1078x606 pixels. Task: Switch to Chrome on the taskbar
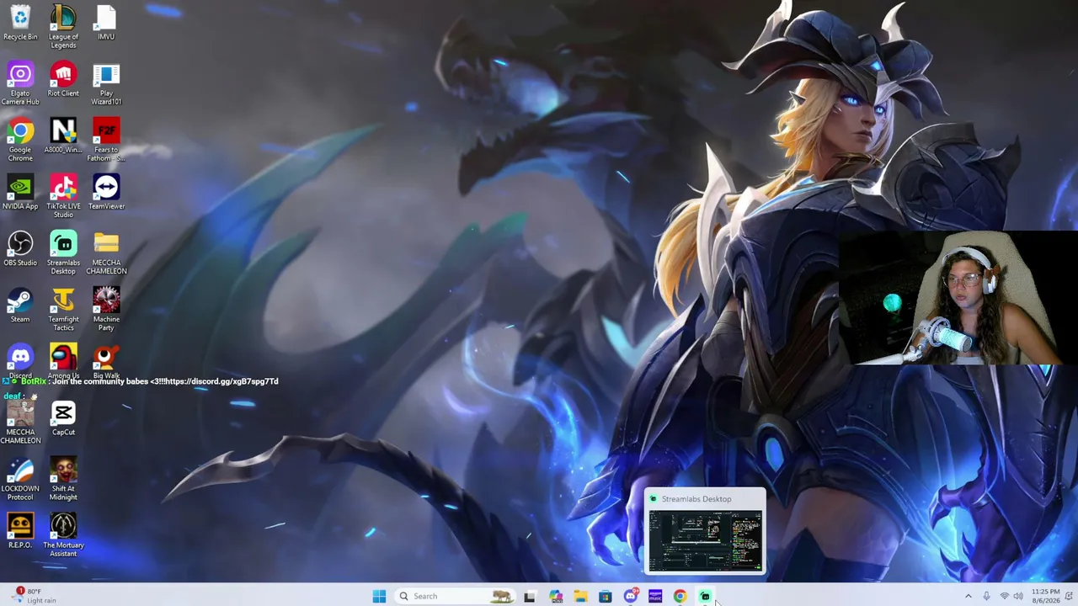tap(680, 596)
